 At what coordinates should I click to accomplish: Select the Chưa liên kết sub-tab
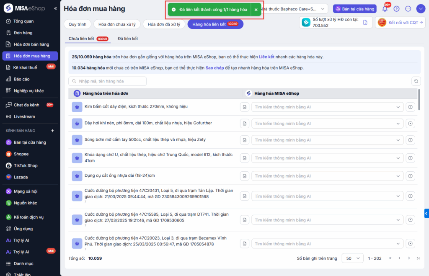(88, 39)
